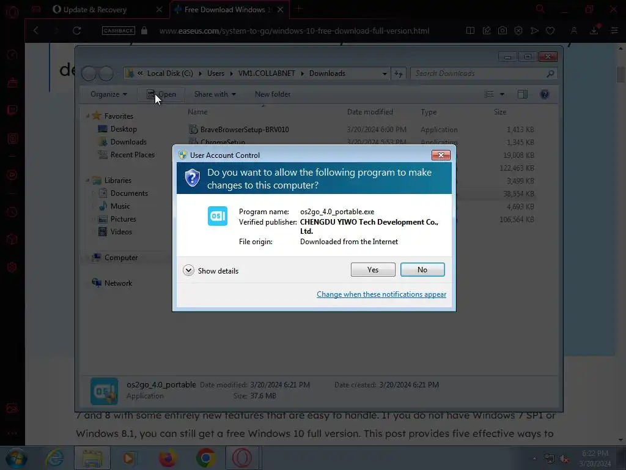Click the heart bookmark icon
The height and width of the screenshot is (470, 626).
550,31
